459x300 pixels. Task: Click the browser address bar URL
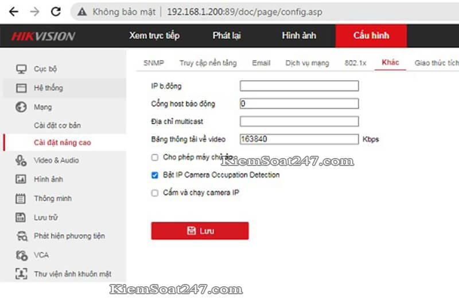[x=245, y=12]
